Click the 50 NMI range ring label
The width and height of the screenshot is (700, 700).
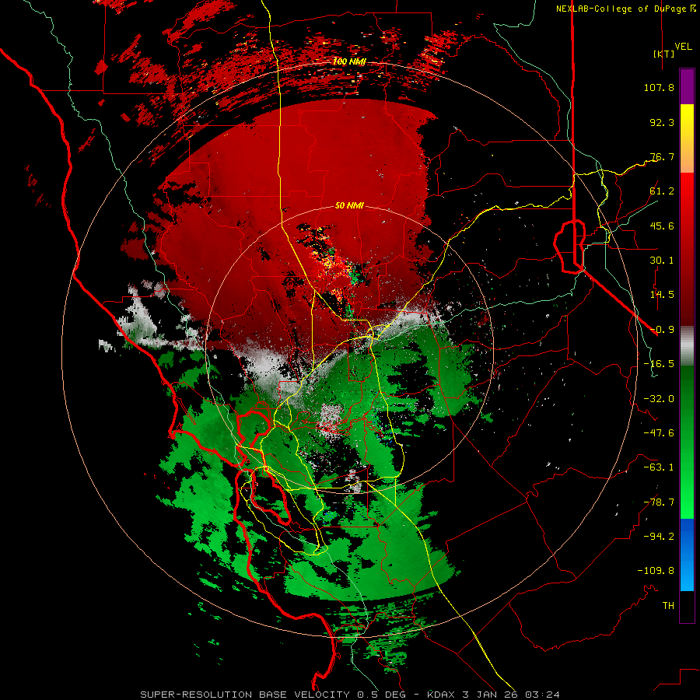point(349,206)
